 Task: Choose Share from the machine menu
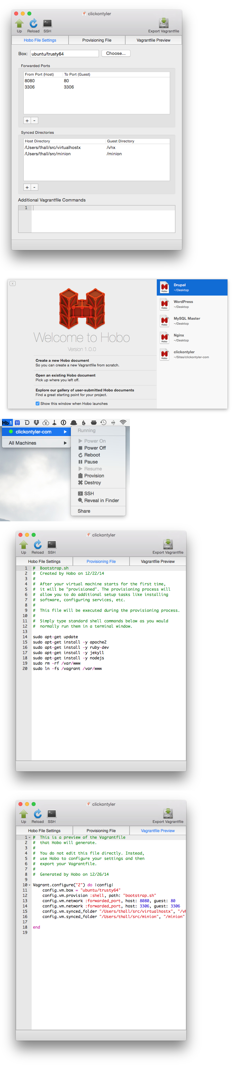(x=98, y=511)
